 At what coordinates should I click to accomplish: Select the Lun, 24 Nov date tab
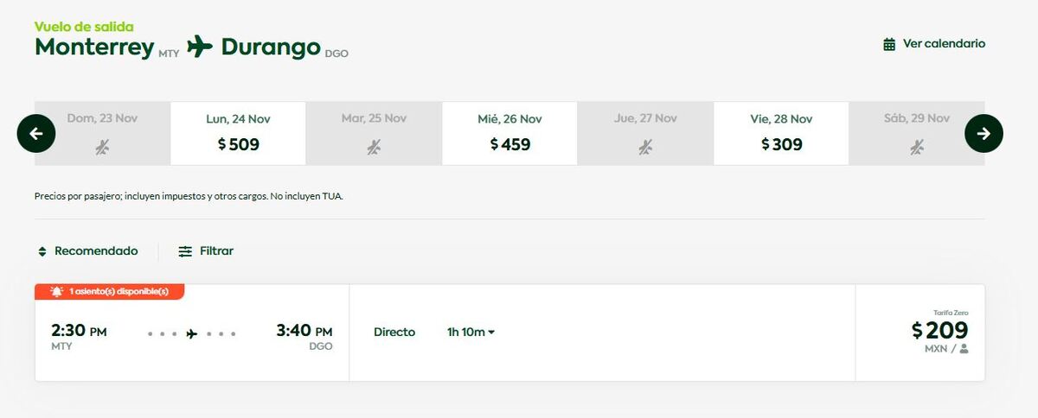[x=238, y=133]
